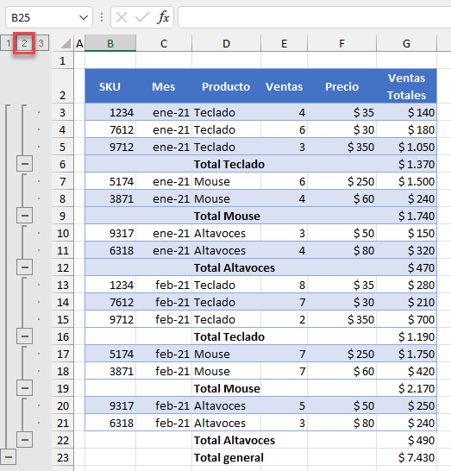Screen dimensions: 451x471
Task: Click inside the formula bar
Action: [x=315, y=17]
